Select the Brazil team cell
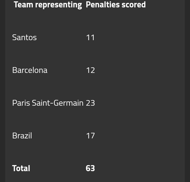This screenshot has width=190, height=182. click(22, 136)
